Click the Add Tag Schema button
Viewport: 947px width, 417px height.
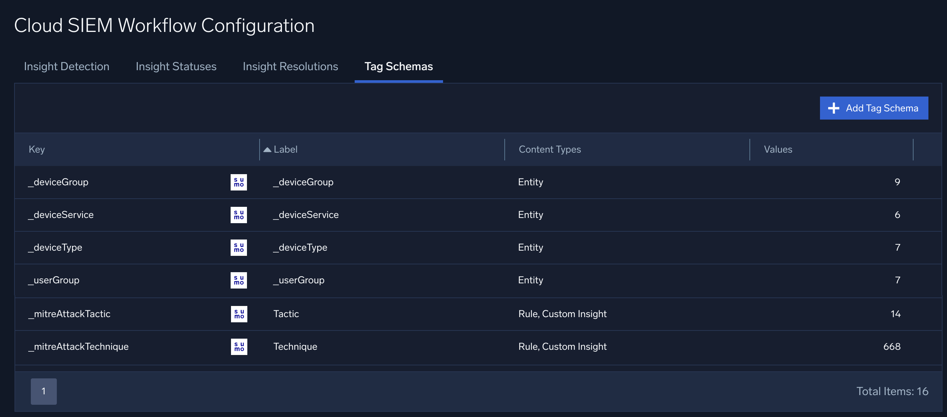(875, 107)
